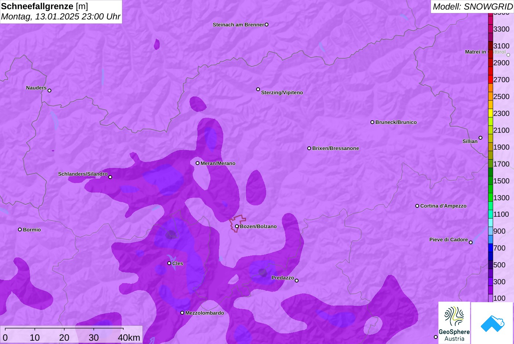Click the 'Meran/Merano' label
This screenshot has width=514, height=344.
click(x=218, y=163)
